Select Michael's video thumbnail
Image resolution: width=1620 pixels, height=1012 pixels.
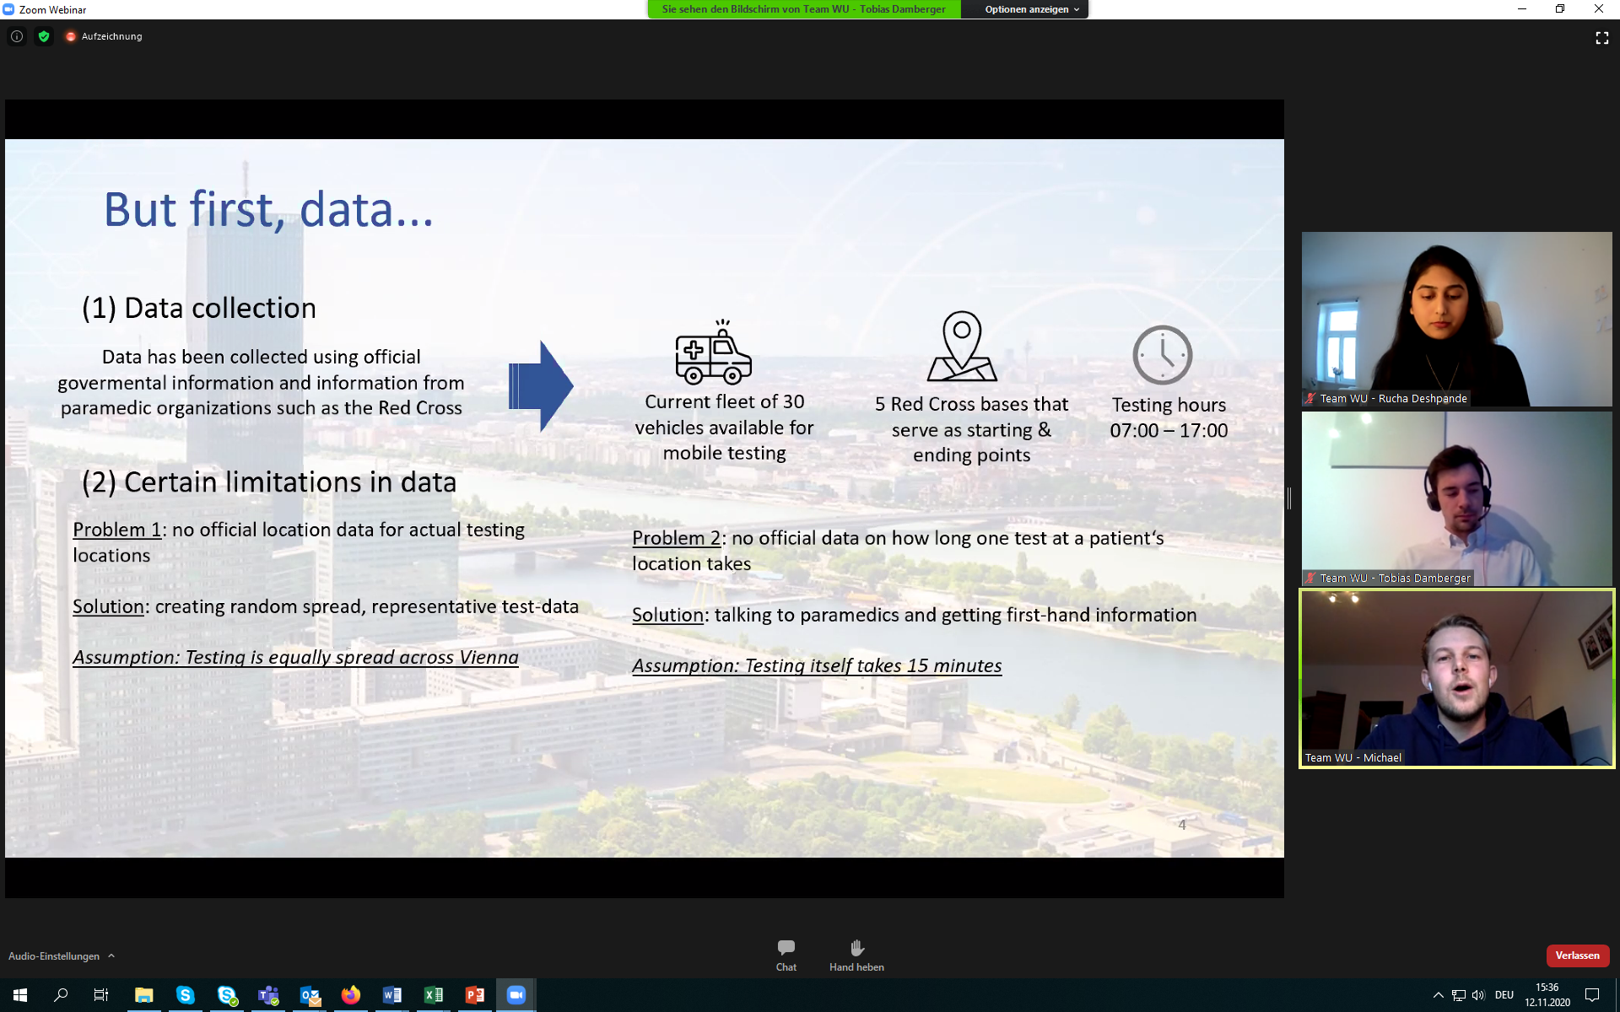coord(1456,678)
